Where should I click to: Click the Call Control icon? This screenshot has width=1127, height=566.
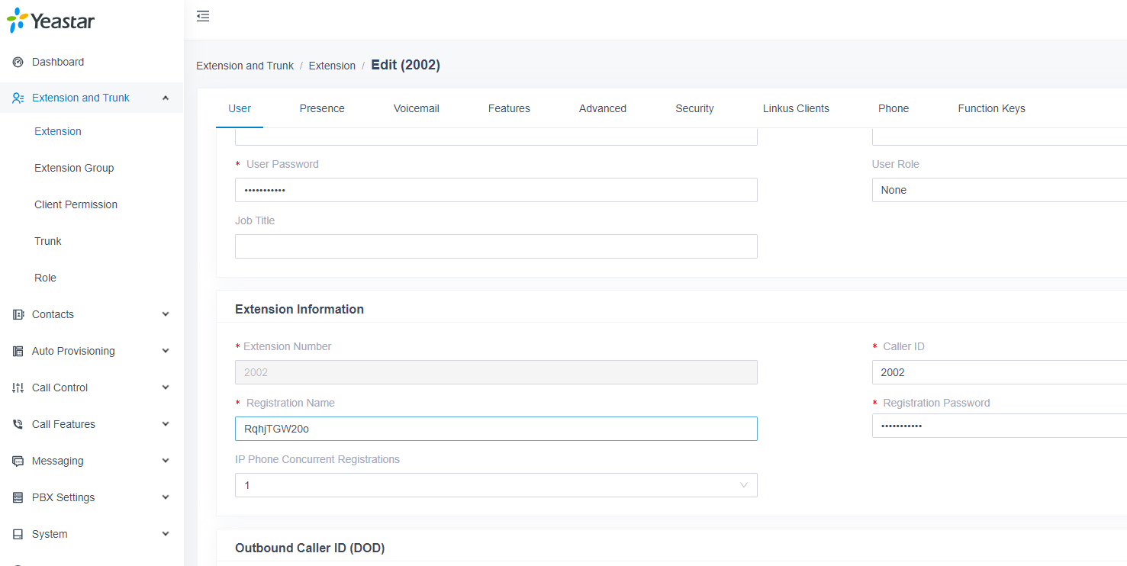tap(16, 388)
